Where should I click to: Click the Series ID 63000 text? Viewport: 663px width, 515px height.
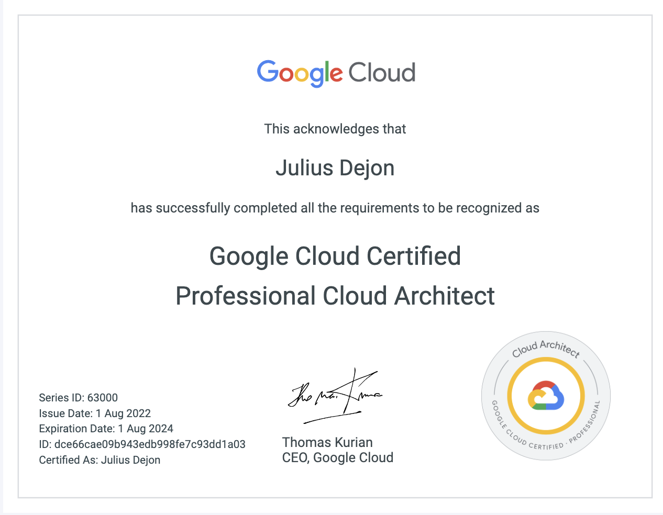click(78, 398)
